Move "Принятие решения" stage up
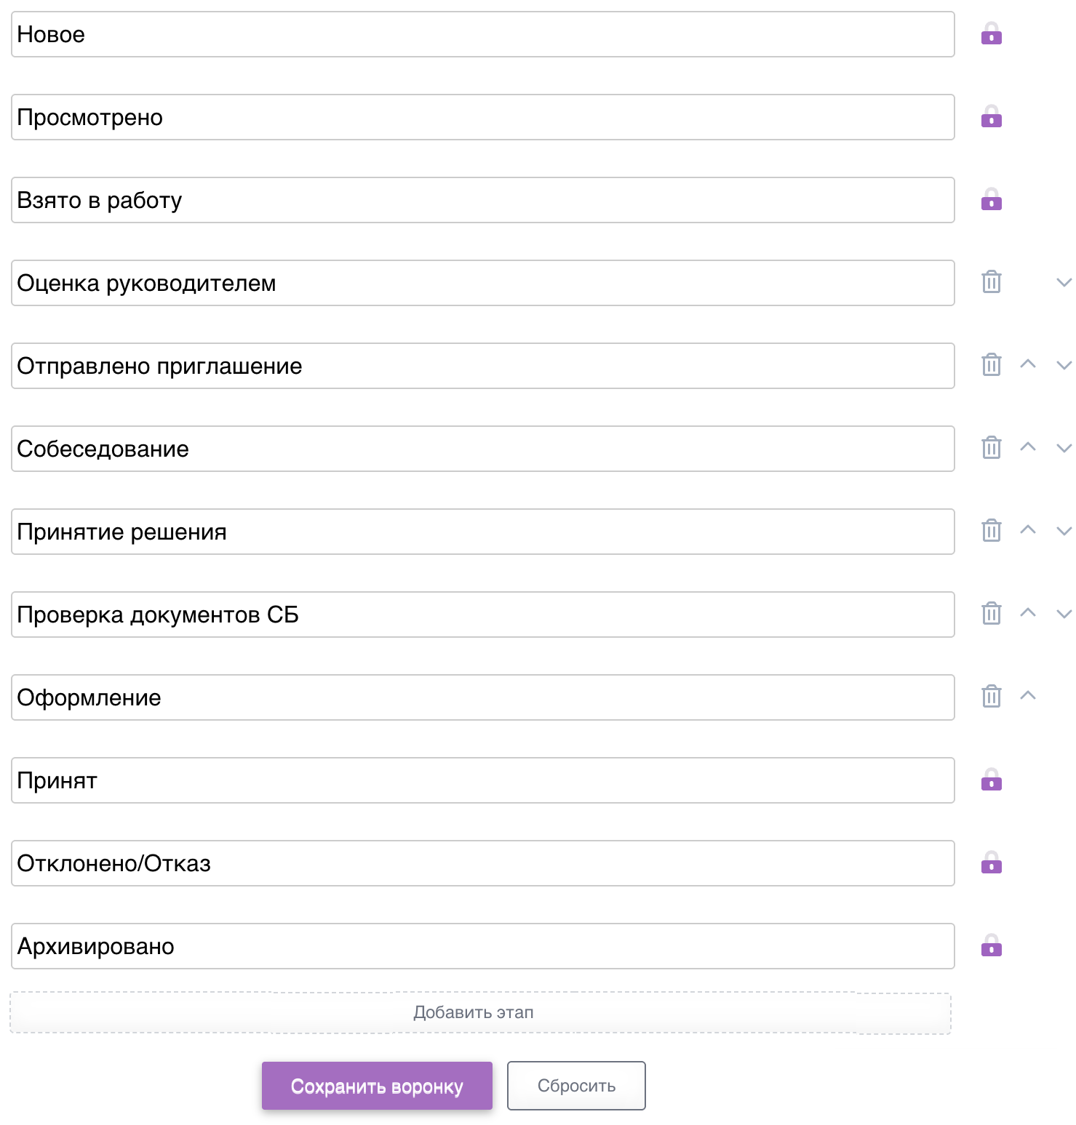1076x1125 pixels. 1027,530
